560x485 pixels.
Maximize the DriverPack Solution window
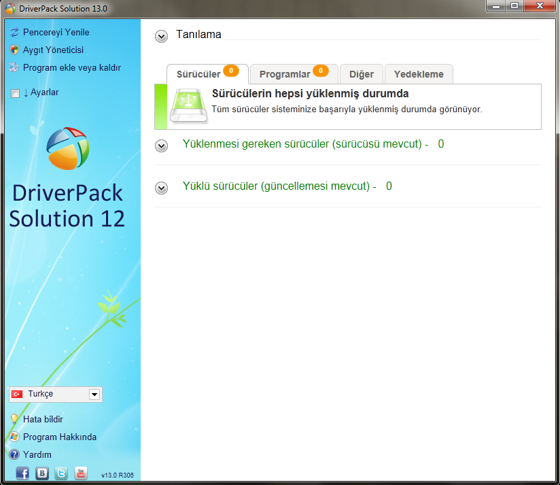514,5
